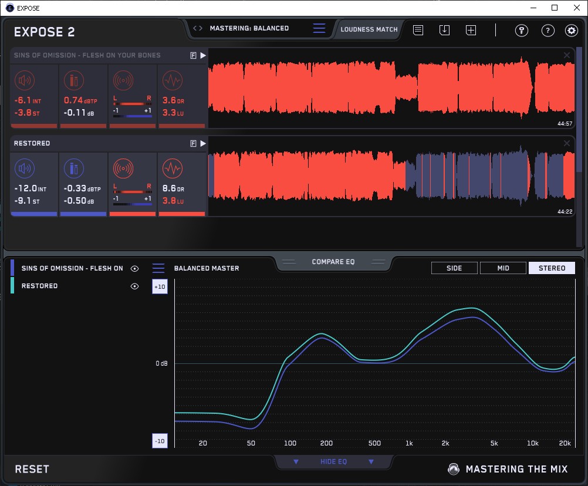Click the -10 EQ scale button

[160, 441]
